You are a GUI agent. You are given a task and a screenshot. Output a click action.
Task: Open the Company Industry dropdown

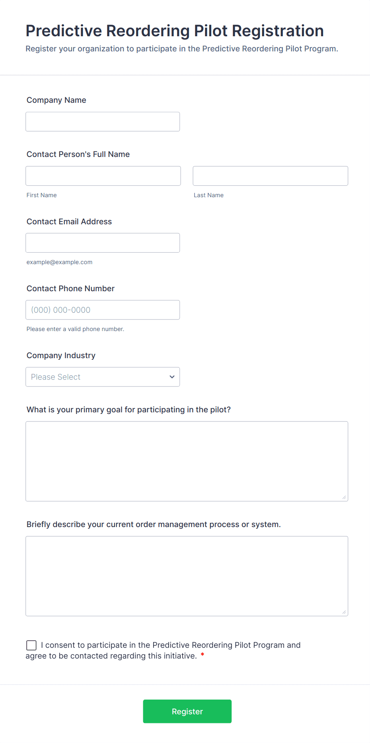(103, 377)
